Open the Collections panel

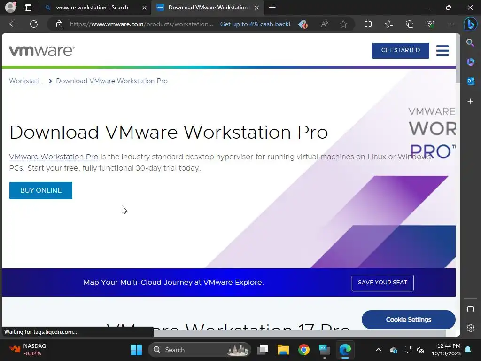410,24
